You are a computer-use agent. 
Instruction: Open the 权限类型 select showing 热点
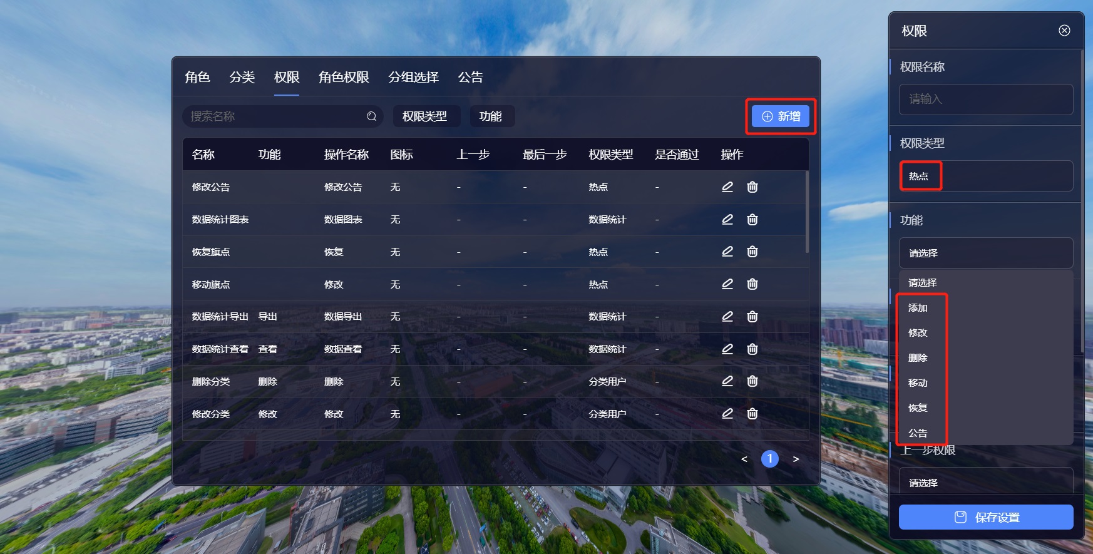(986, 176)
